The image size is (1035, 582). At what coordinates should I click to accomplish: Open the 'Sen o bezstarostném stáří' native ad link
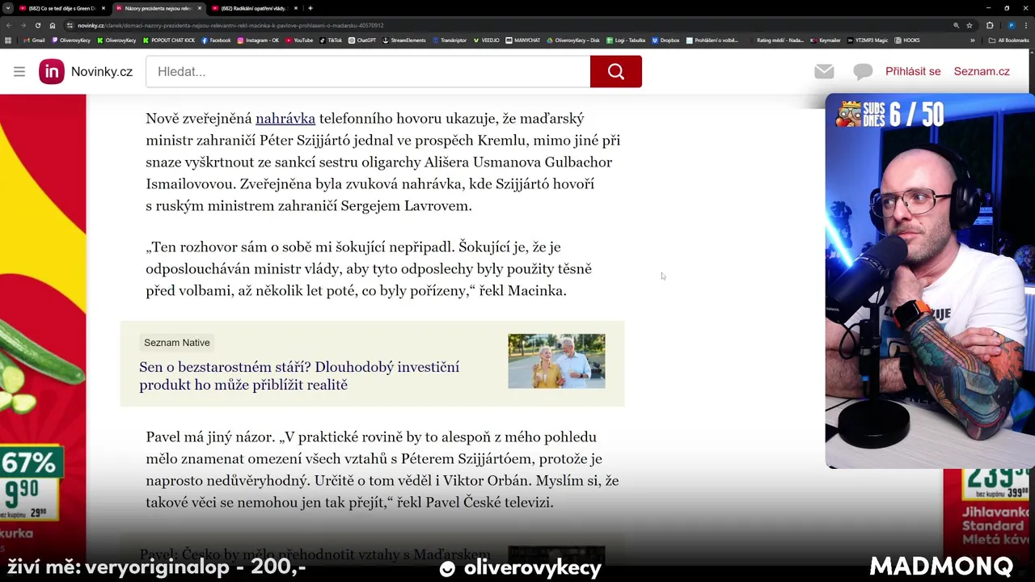click(x=299, y=376)
